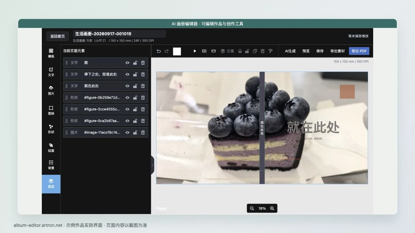Select the 图层 layers sidebar tab

51,184
